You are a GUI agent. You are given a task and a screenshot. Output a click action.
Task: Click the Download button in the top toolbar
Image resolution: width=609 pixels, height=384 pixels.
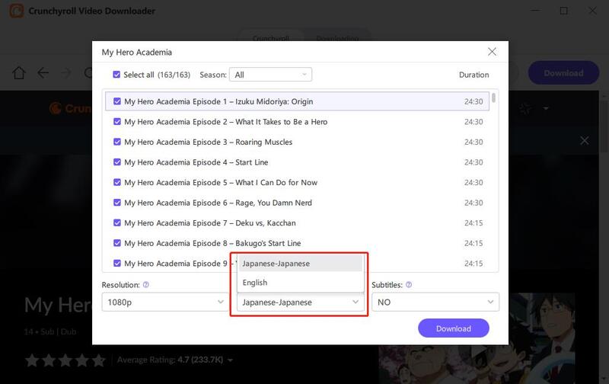(563, 72)
